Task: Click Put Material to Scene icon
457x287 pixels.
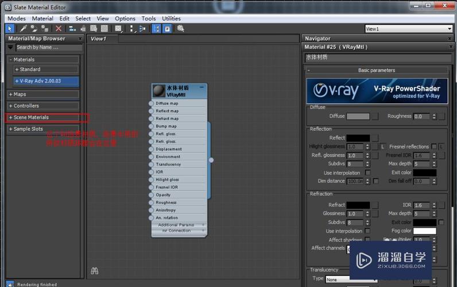Action: (34, 29)
